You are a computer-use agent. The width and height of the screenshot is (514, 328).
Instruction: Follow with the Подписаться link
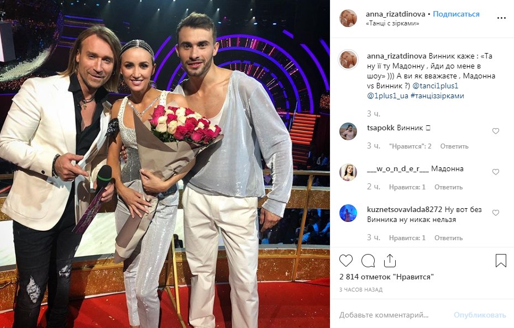click(x=456, y=14)
